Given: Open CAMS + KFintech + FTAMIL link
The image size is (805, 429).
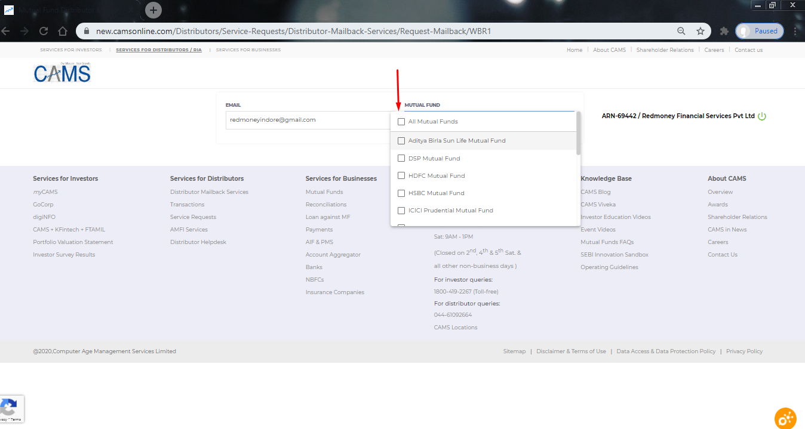Looking at the screenshot, I should click(x=69, y=230).
